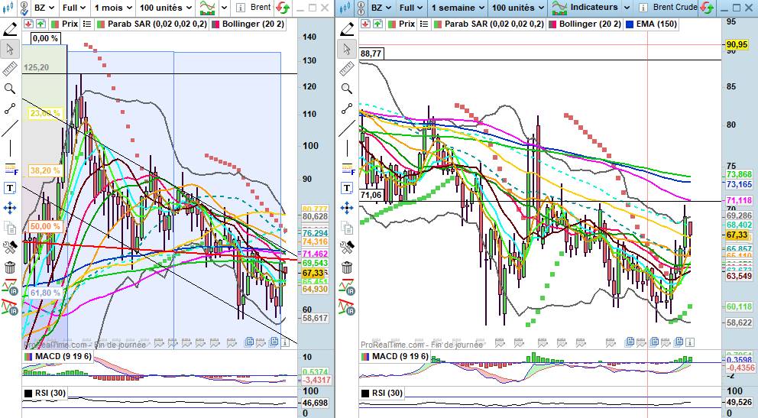Image resolution: width=758 pixels, height=418 pixels.
Task: Select the move arrows tool in right toolbar
Action: point(347,208)
